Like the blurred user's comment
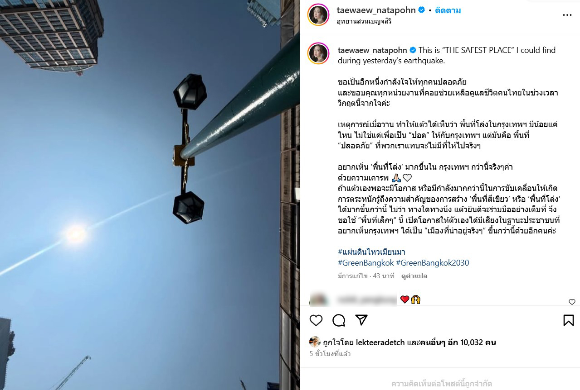 [572, 302]
